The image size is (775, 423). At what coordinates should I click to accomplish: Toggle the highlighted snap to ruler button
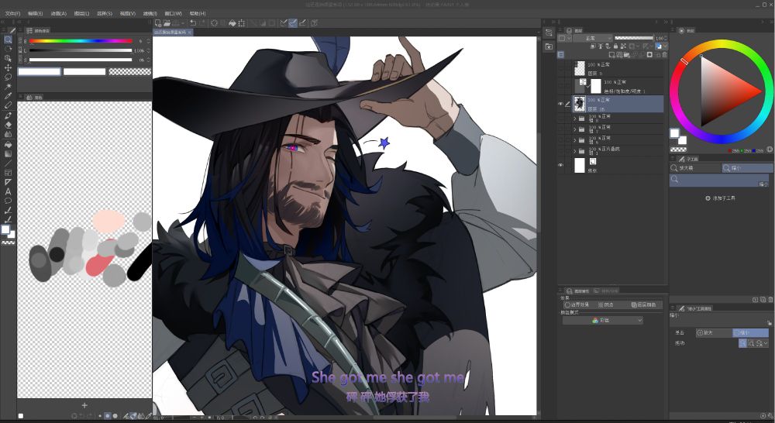click(x=293, y=22)
